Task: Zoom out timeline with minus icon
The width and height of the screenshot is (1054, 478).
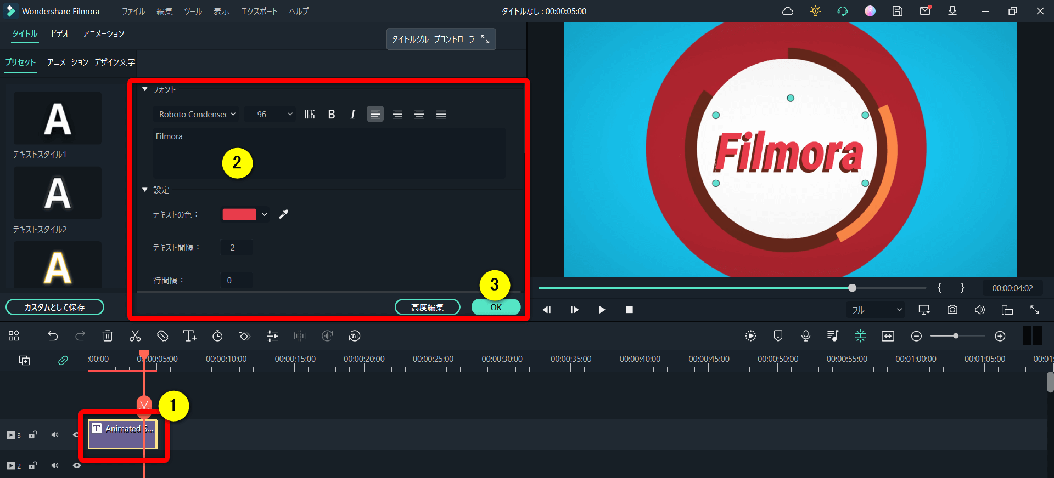Action: (916, 336)
